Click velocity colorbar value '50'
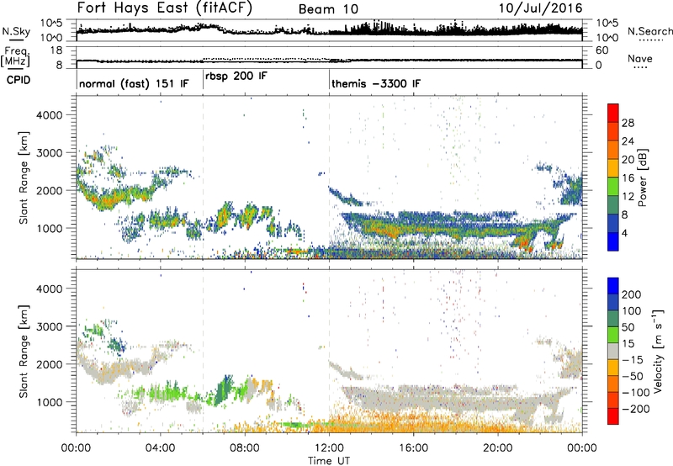Viewport: 673px width, 466px height. [628, 327]
